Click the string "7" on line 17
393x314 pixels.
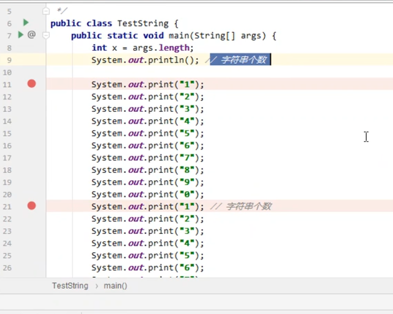pyautogui.click(x=187, y=158)
